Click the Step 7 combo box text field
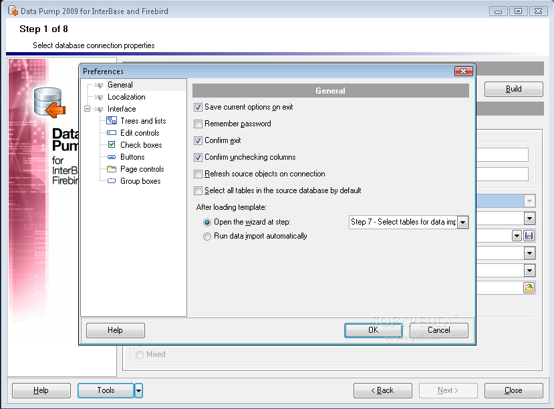This screenshot has width=554, height=409. pyautogui.click(x=403, y=222)
